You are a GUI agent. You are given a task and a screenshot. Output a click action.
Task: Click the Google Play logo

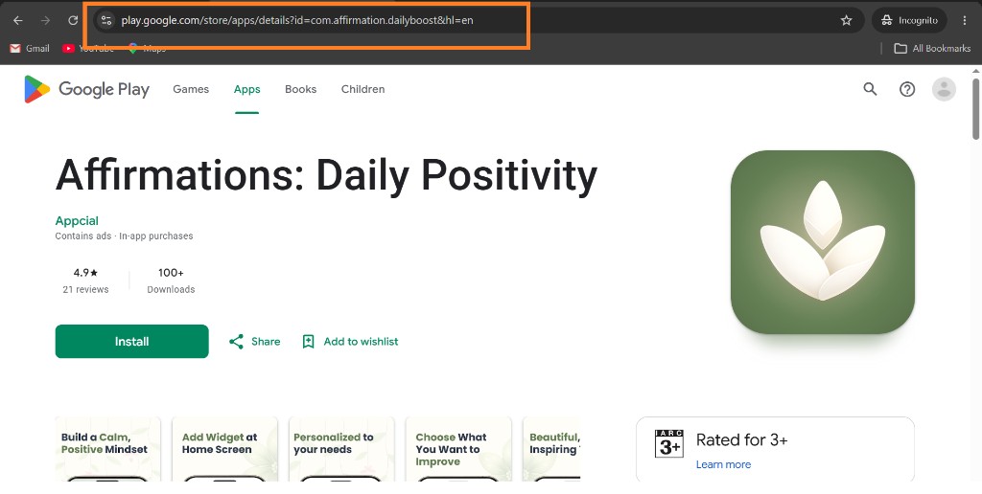(86, 89)
